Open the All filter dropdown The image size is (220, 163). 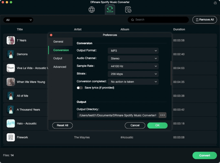[18, 20]
